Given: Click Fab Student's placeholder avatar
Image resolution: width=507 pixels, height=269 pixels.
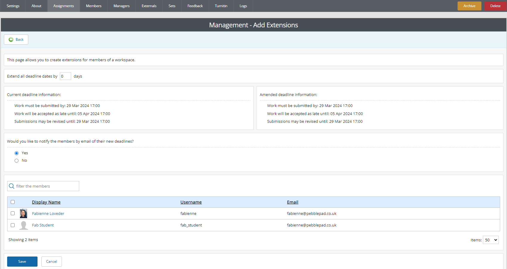Looking at the screenshot, I should pyautogui.click(x=23, y=225).
